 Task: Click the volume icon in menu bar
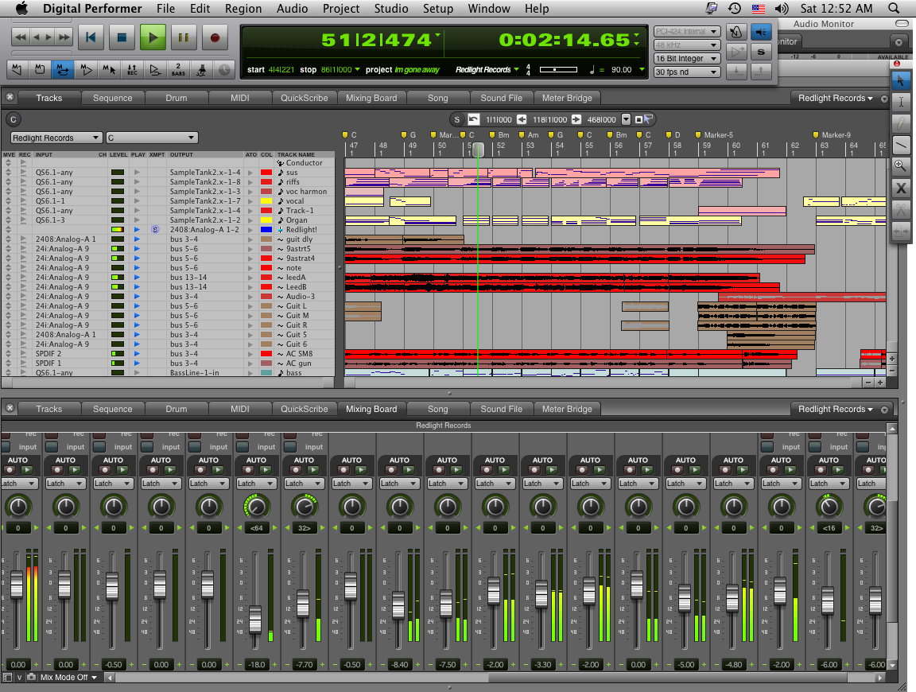coord(781,8)
